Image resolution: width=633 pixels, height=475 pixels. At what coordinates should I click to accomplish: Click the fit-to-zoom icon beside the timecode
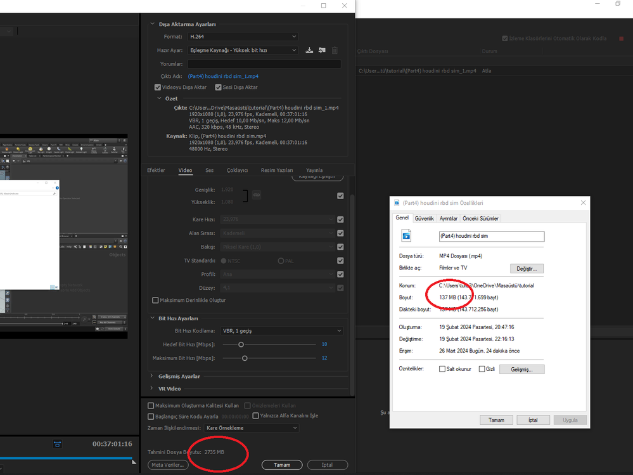click(x=57, y=445)
